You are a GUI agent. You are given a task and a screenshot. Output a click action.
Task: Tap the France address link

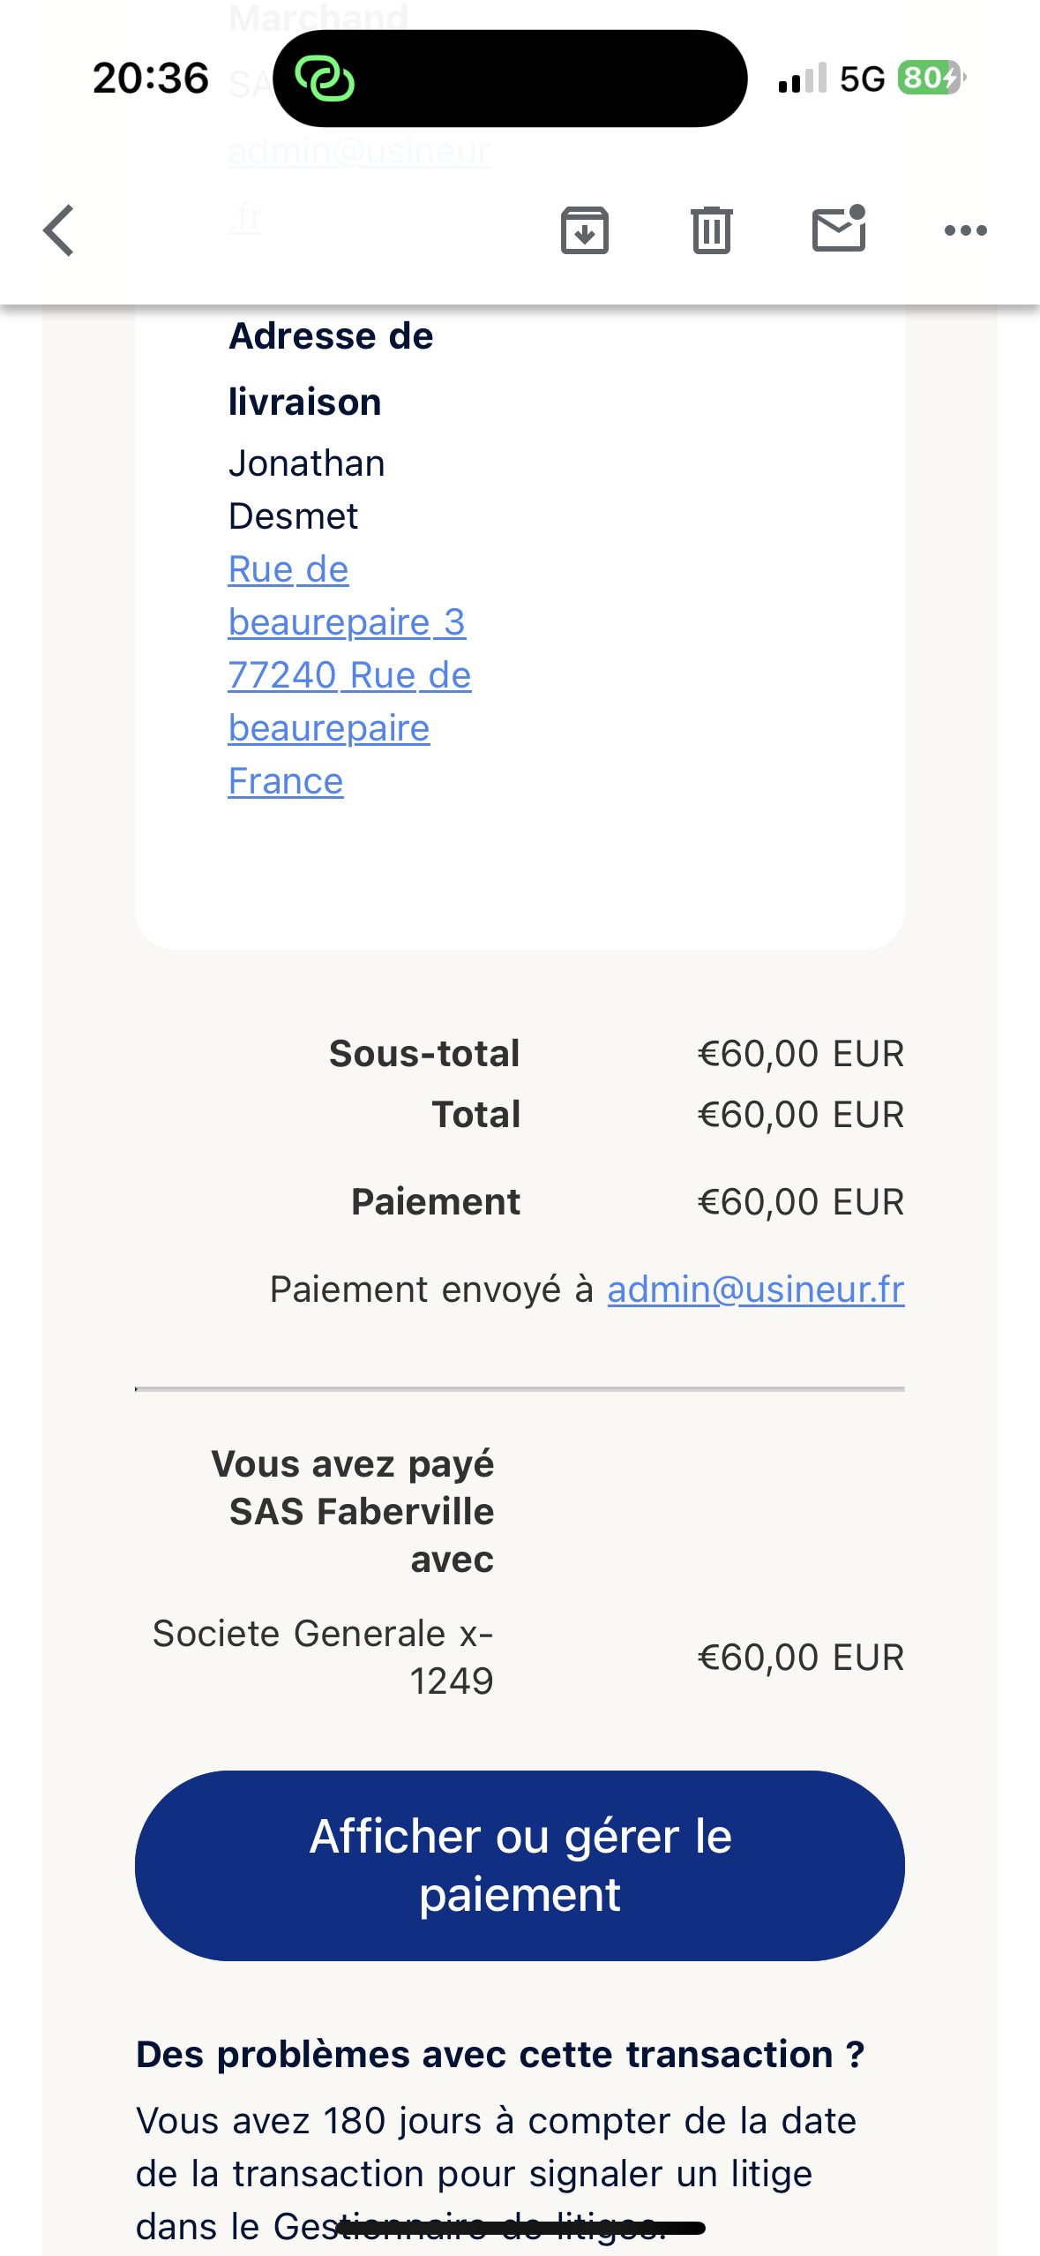(286, 781)
